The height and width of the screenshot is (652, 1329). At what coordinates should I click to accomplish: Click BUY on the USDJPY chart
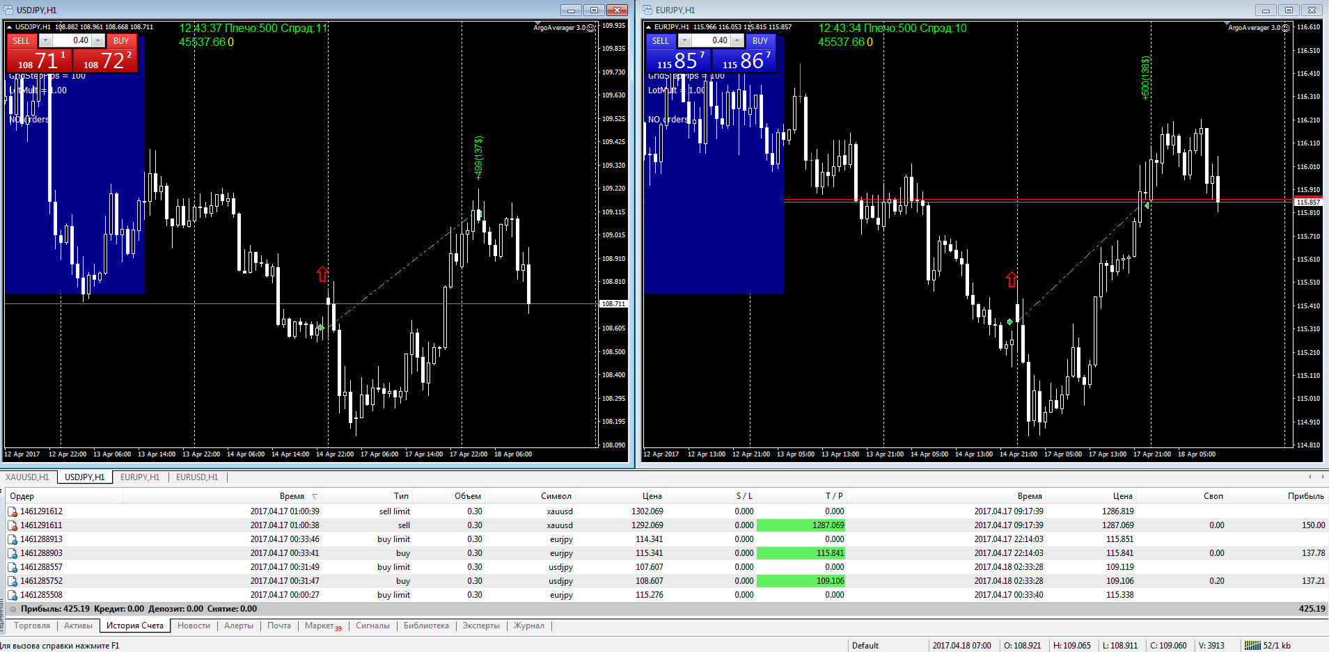pos(121,40)
